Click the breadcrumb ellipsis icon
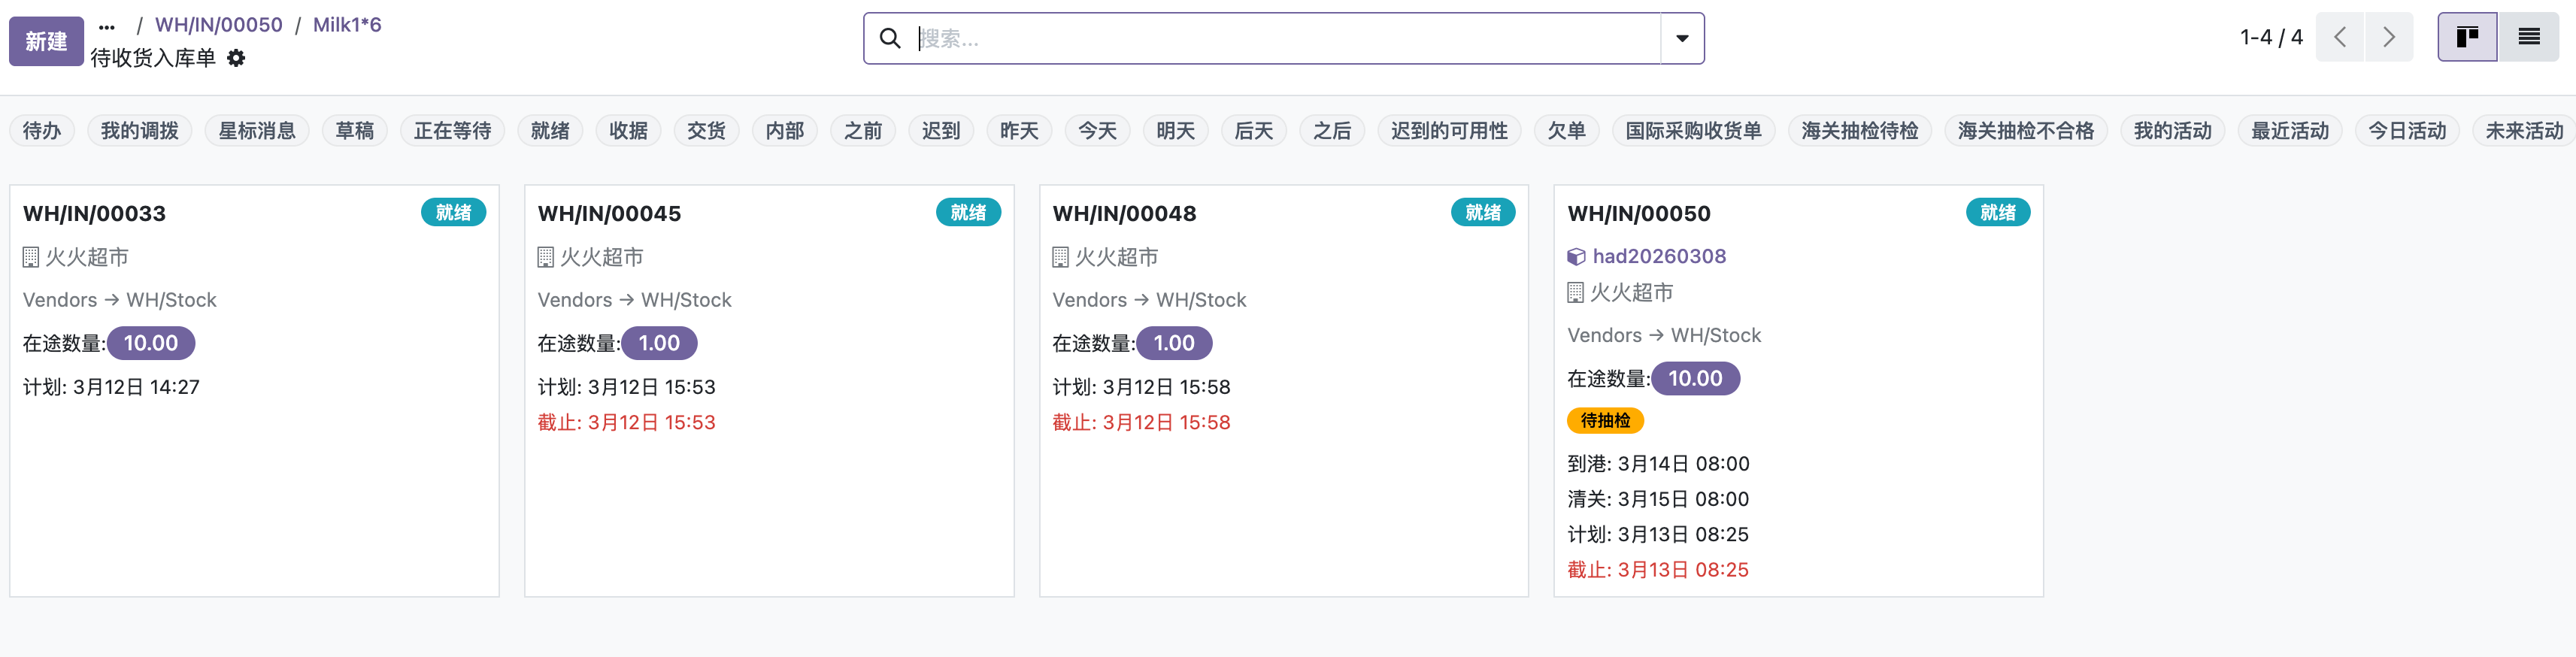The width and height of the screenshot is (2576, 657). point(107,26)
